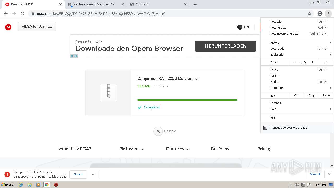Expand the blocked download options arrow

(x=93, y=174)
